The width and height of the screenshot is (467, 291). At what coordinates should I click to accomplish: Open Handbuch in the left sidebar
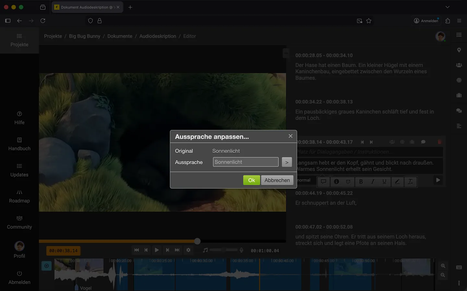click(x=19, y=144)
